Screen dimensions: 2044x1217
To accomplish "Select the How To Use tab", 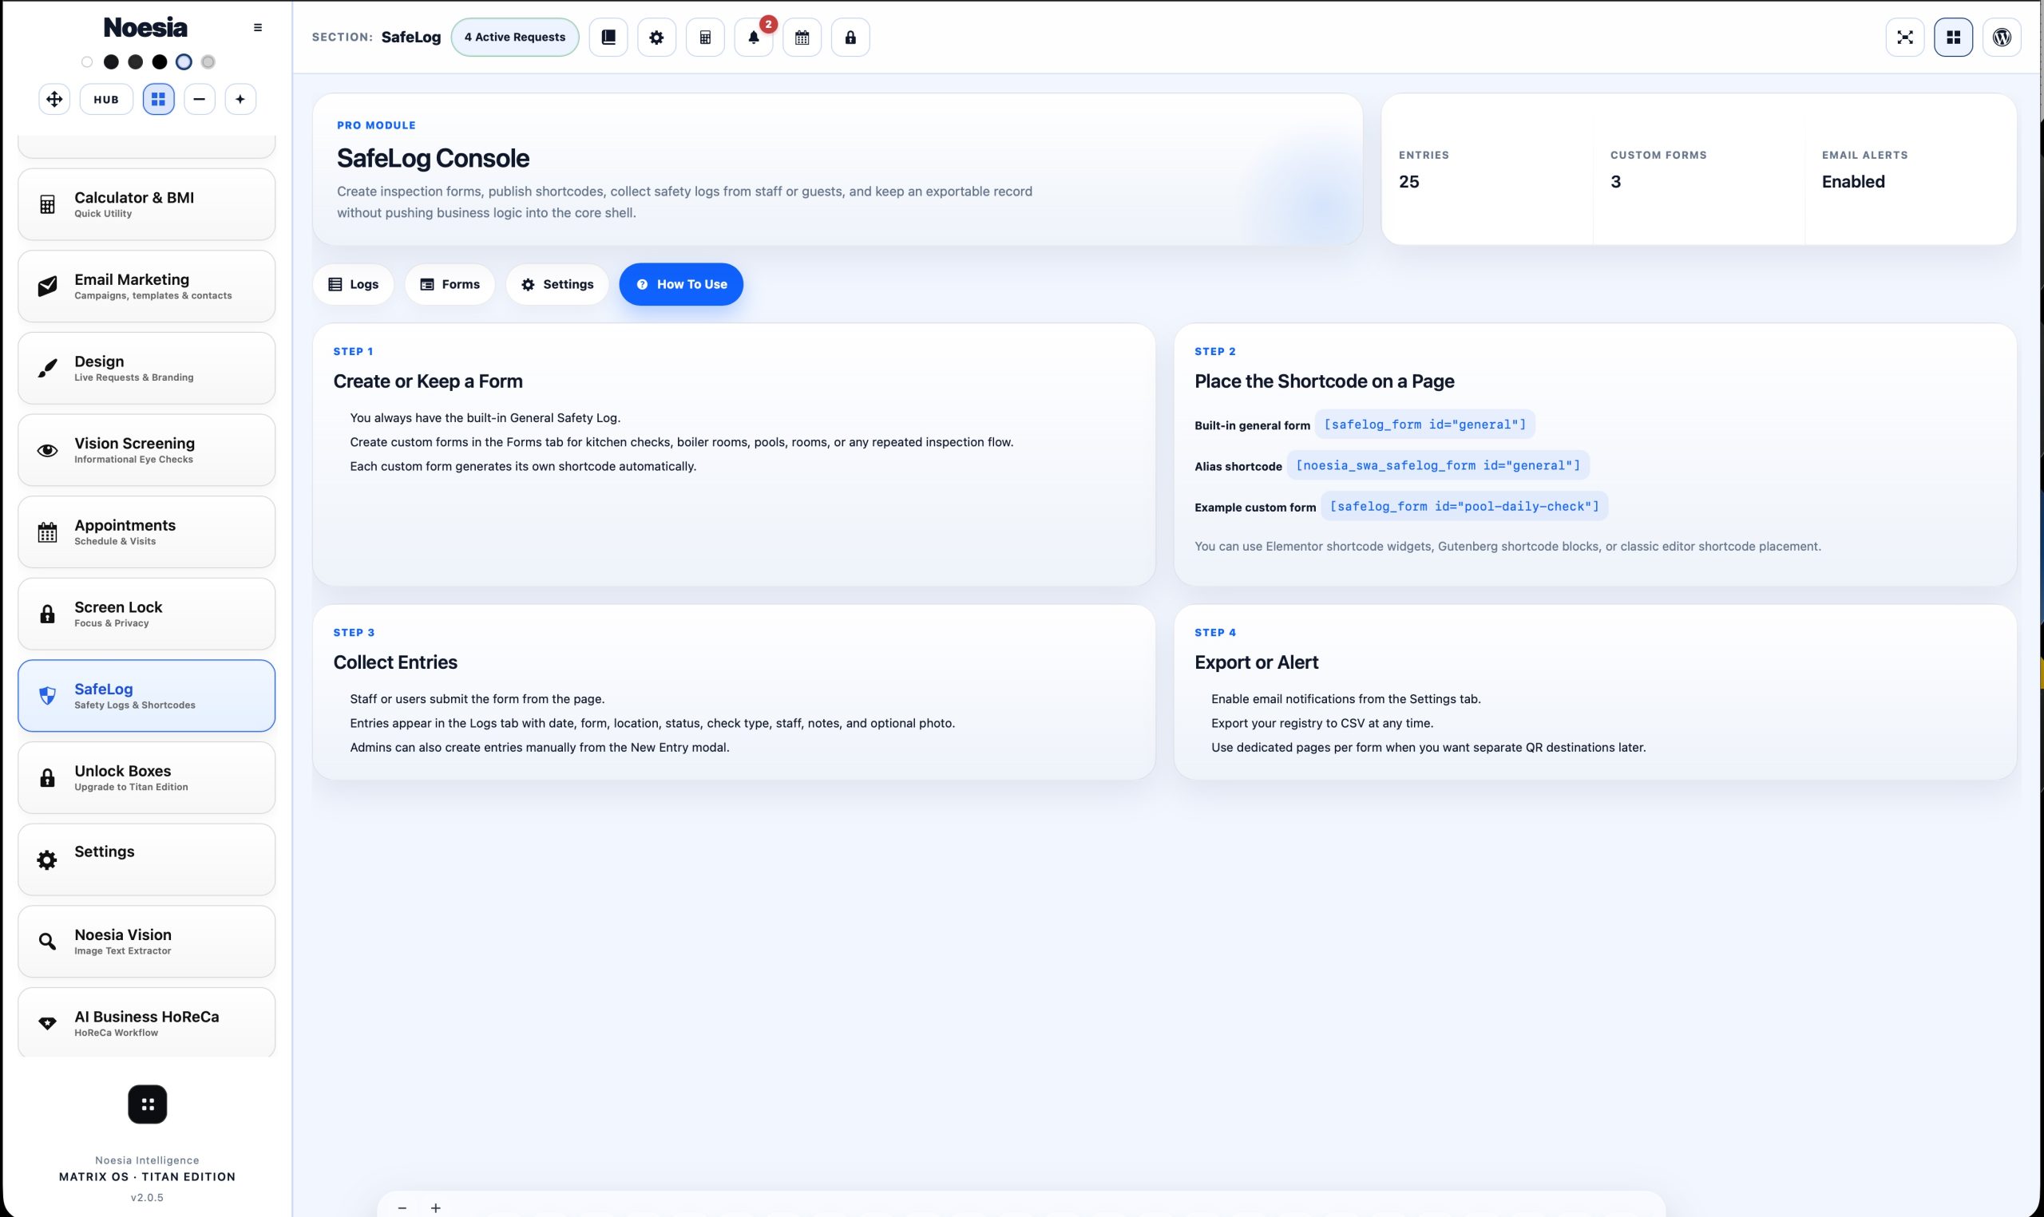I will [x=681, y=285].
